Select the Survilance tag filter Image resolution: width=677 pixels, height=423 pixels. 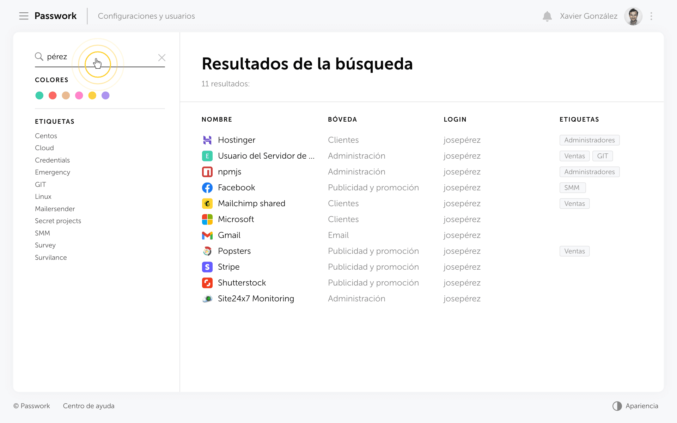coord(51,257)
